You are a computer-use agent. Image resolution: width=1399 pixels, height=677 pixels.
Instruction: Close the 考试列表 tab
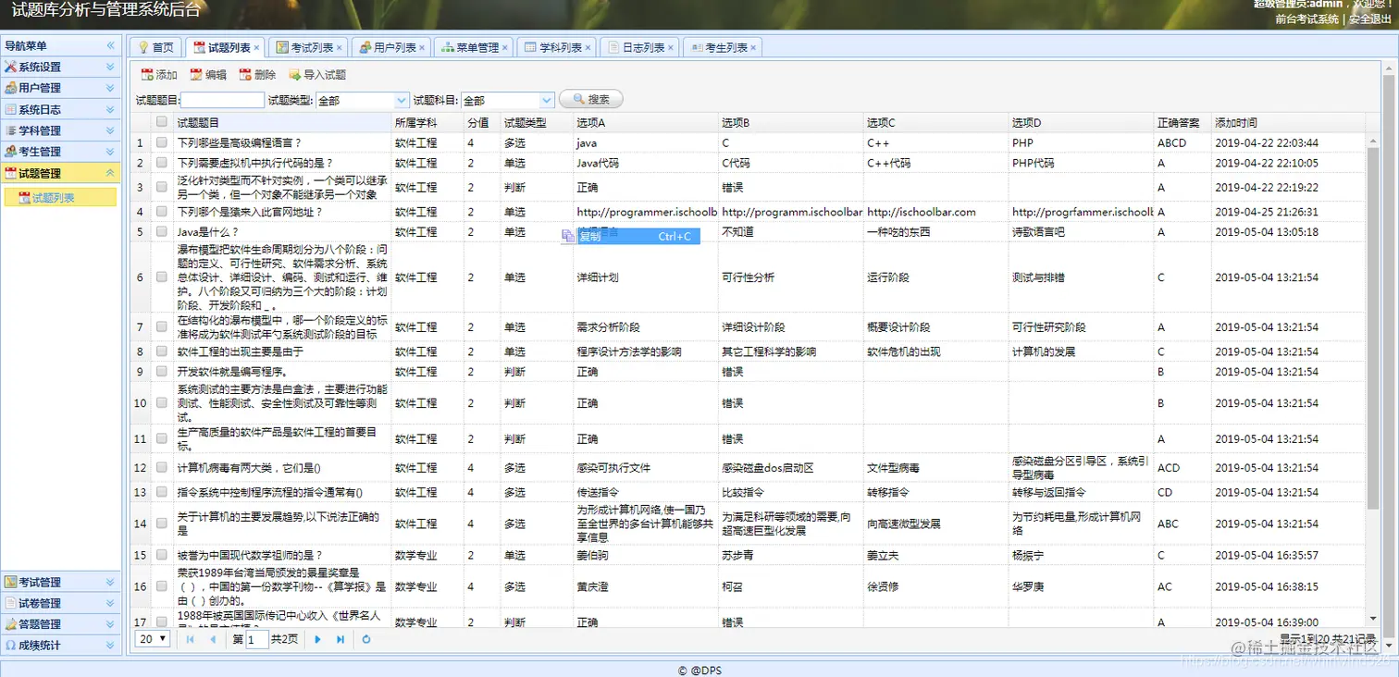tap(340, 48)
